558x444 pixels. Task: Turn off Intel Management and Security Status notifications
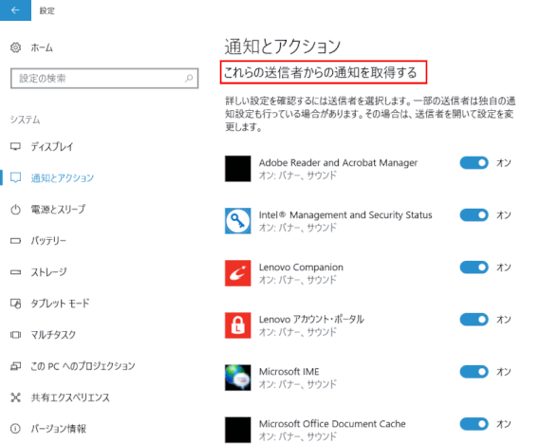pyautogui.click(x=474, y=215)
